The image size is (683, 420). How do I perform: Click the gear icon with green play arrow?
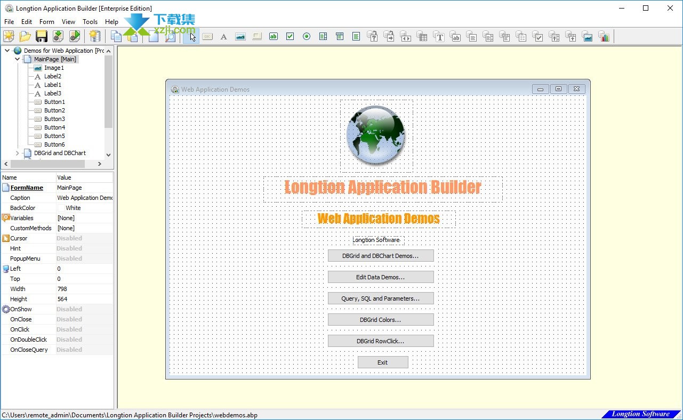pyautogui.click(x=75, y=36)
